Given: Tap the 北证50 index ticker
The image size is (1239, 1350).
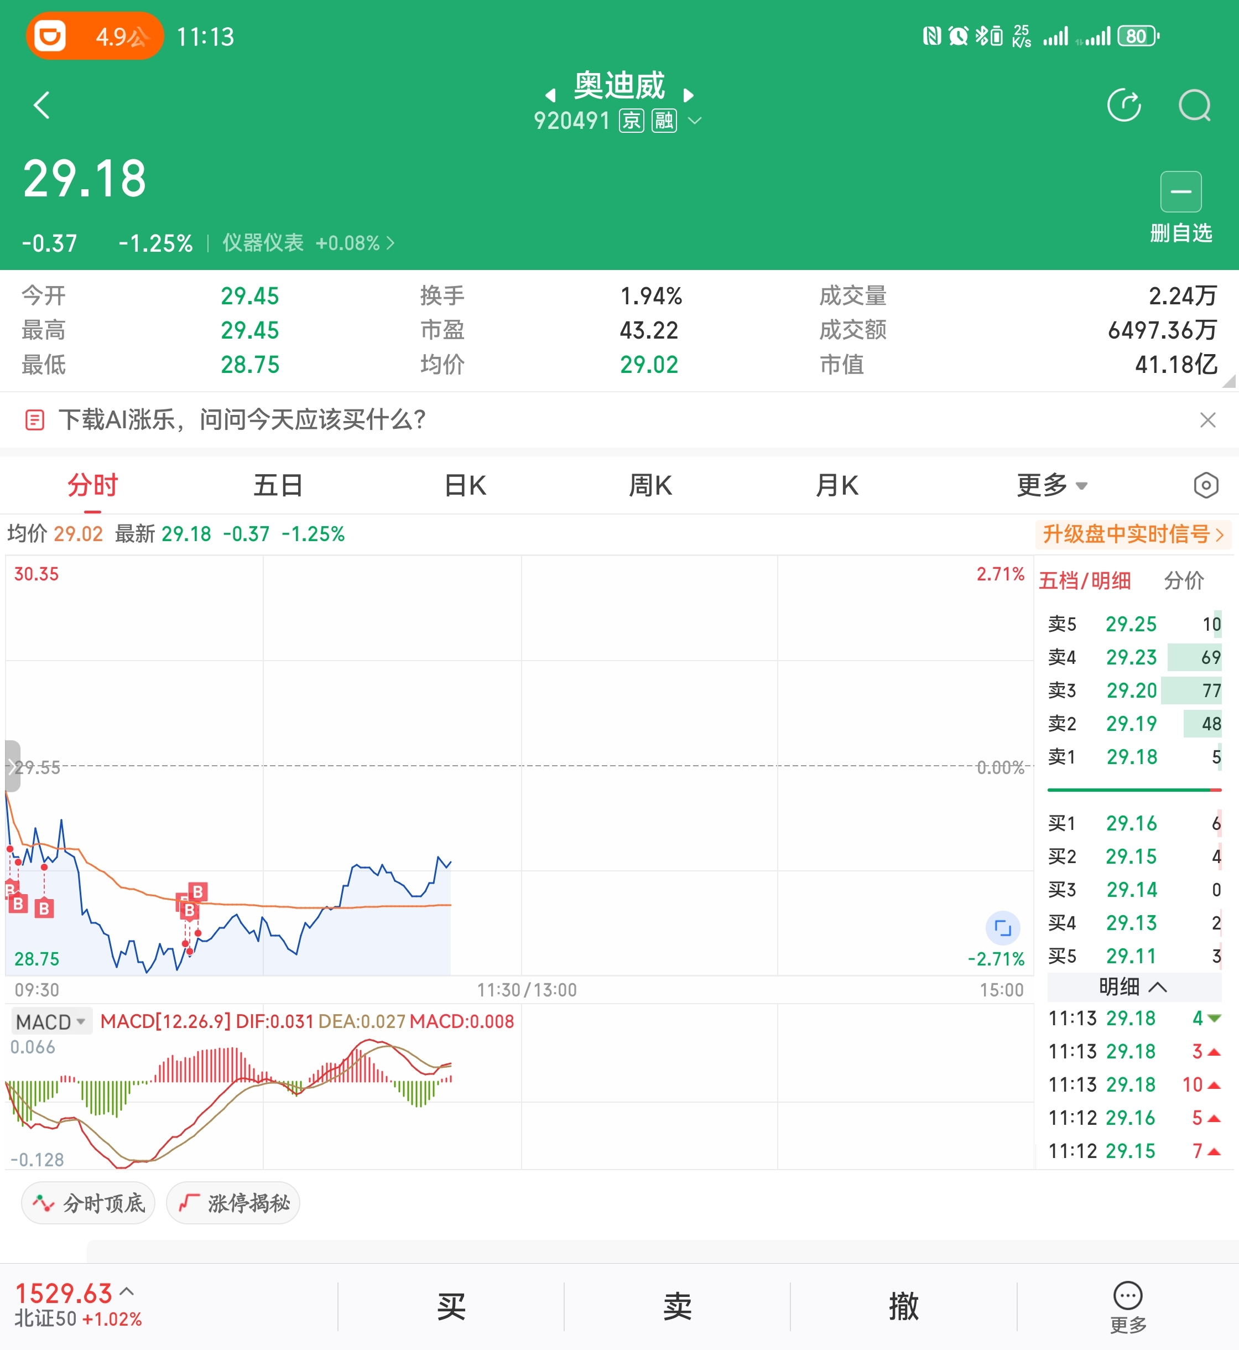Looking at the screenshot, I should click(79, 1305).
